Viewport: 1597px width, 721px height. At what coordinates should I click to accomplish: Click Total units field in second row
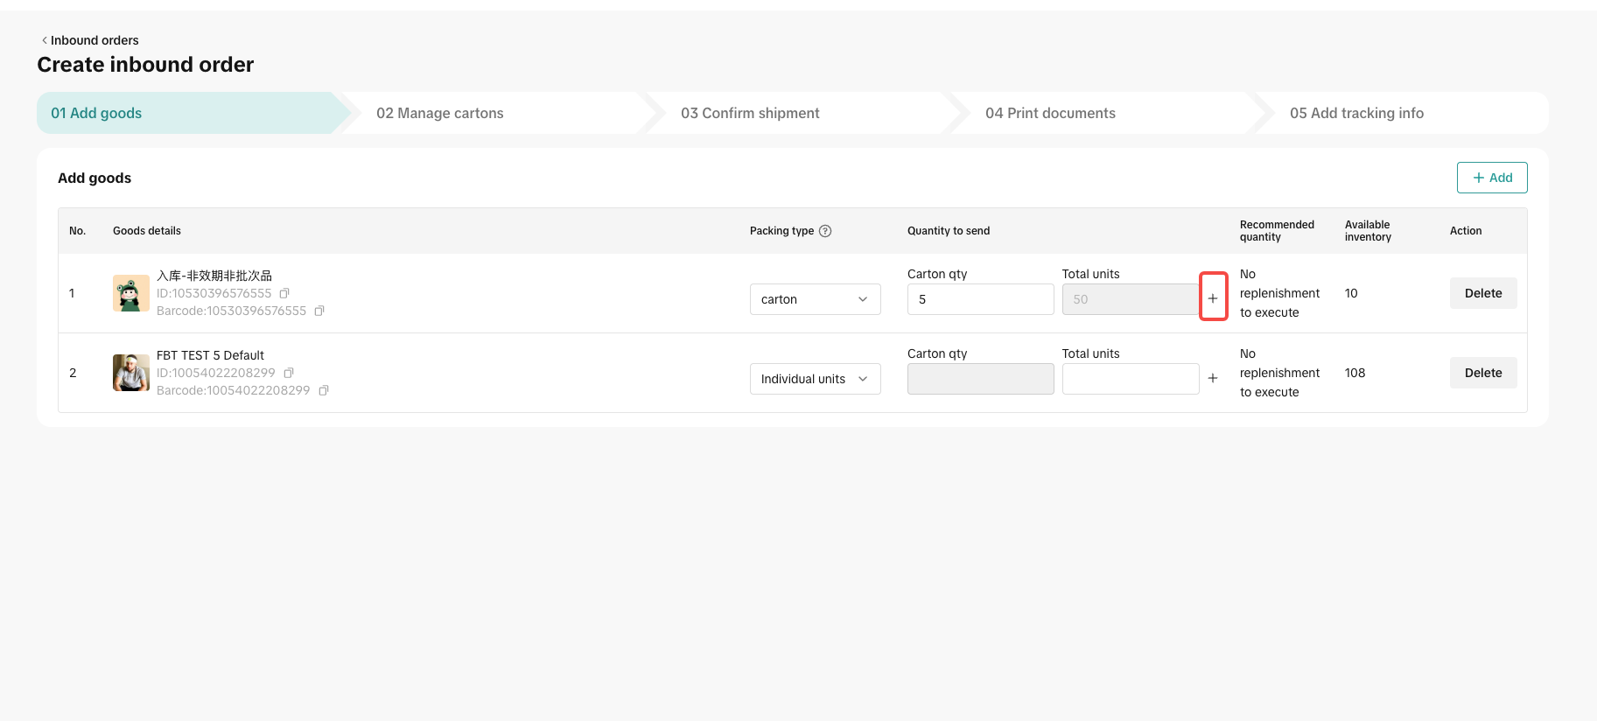(x=1130, y=379)
